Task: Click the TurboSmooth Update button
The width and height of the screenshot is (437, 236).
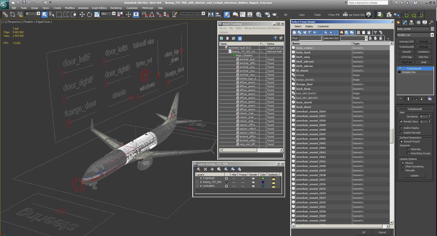Action: [x=414, y=176]
